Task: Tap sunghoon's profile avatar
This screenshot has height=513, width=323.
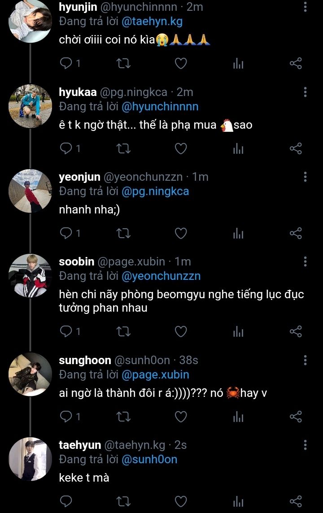Action: tap(31, 374)
